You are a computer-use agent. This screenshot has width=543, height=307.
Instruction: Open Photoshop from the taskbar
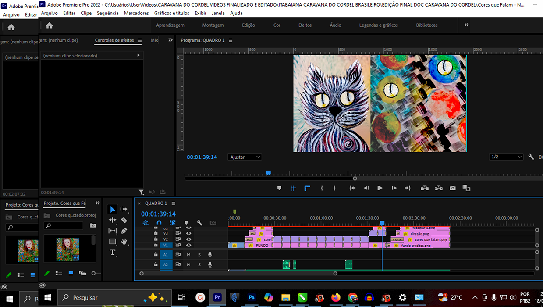point(252,297)
